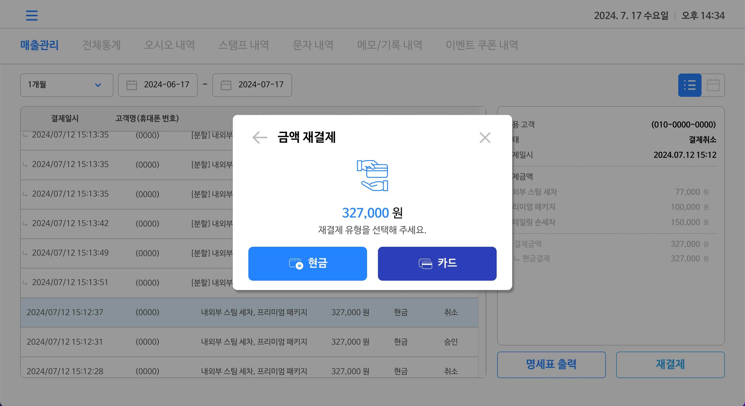Click the start date 2024-06-17 field
The height and width of the screenshot is (406, 745).
[158, 85]
